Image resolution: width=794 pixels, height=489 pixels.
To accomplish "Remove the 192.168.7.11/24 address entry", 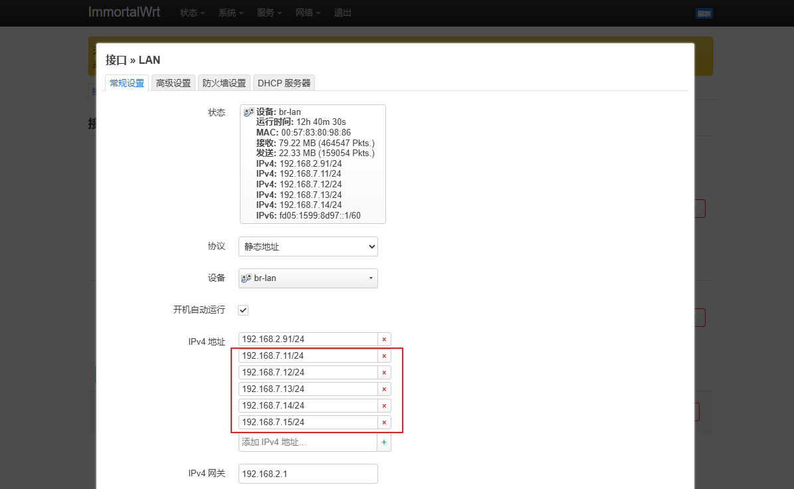I will (x=384, y=356).
